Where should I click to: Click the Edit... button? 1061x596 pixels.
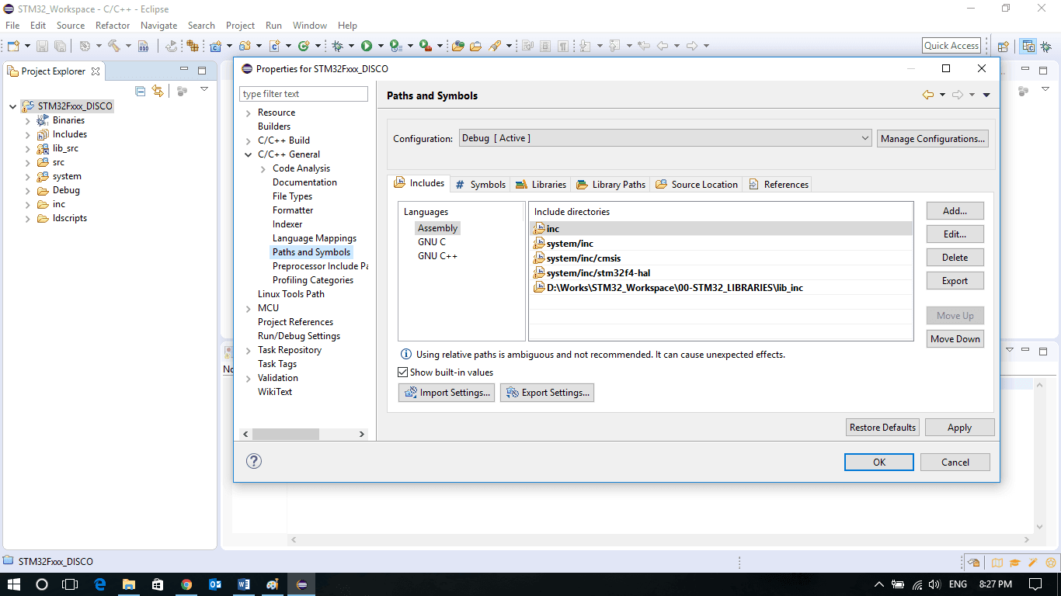955,234
